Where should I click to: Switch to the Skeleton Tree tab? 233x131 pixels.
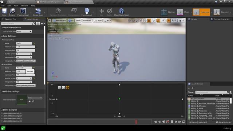(x=11, y=19)
